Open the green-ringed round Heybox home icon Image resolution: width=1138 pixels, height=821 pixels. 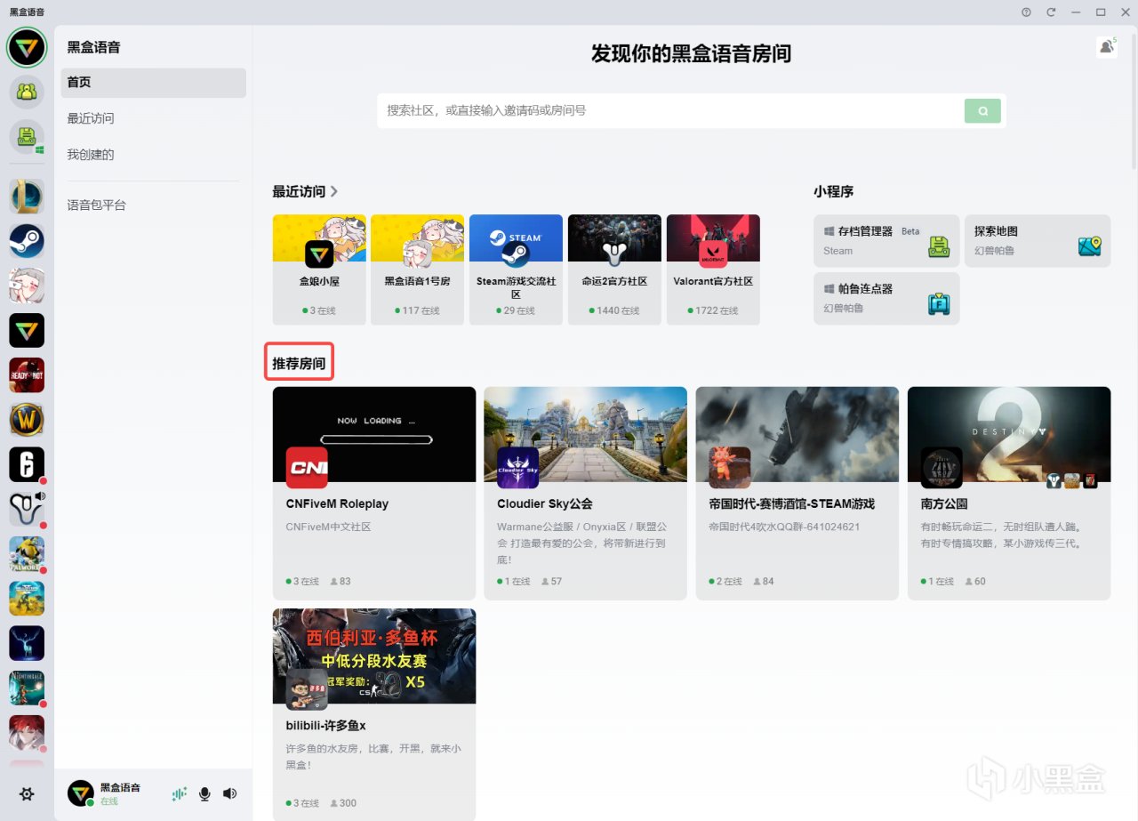coord(27,47)
